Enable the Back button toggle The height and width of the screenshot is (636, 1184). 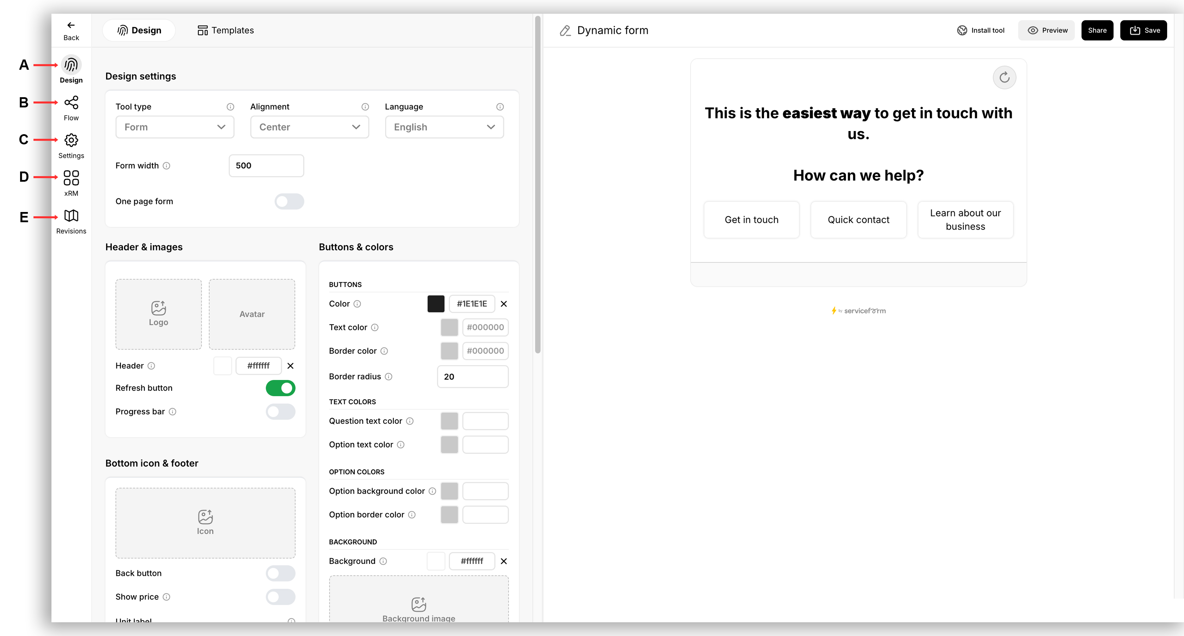[280, 574]
